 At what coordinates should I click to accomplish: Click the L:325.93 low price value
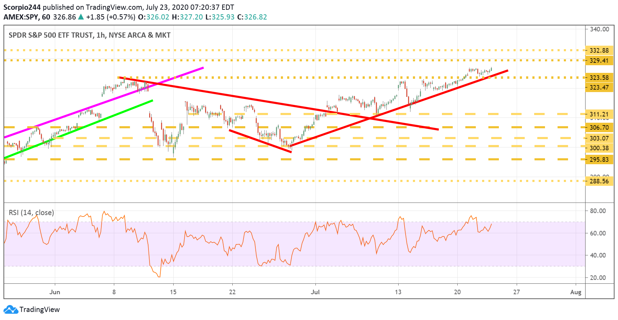[220, 17]
